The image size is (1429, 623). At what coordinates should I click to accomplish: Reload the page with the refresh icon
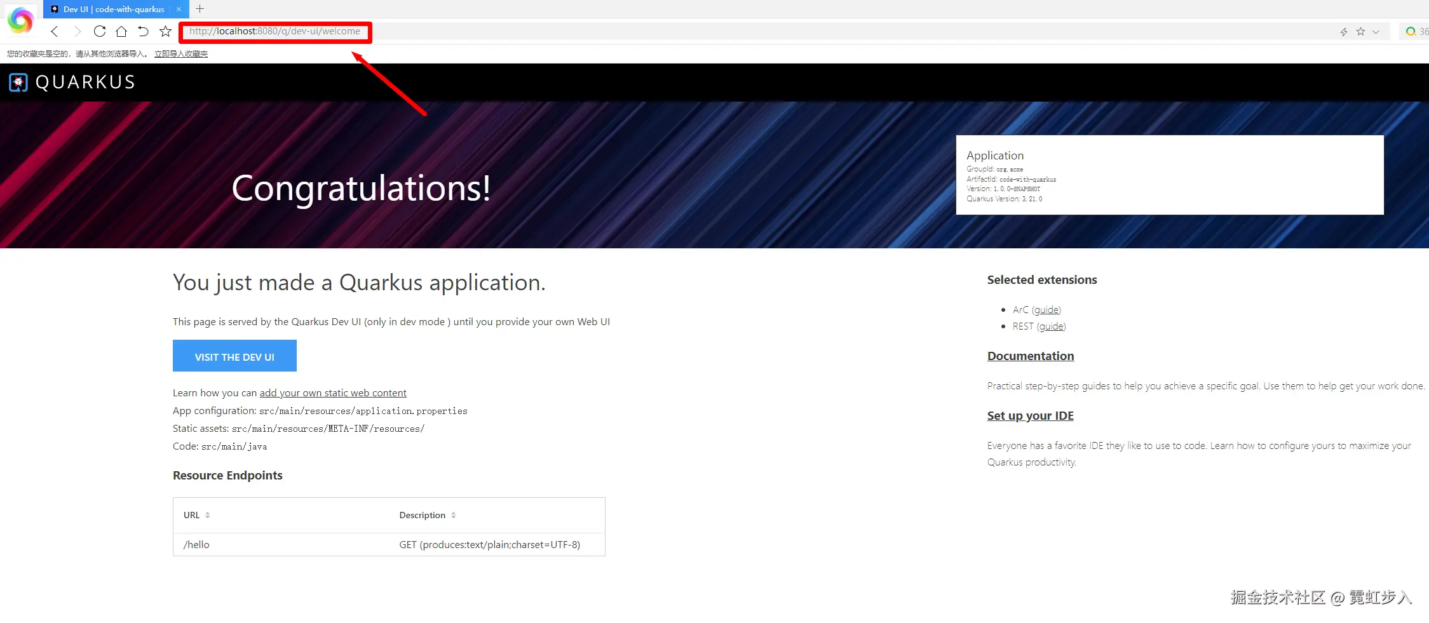(x=100, y=31)
